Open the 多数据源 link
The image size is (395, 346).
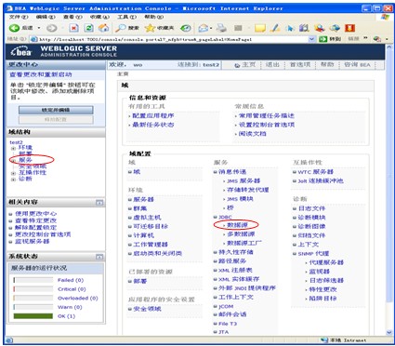click(x=241, y=234)
